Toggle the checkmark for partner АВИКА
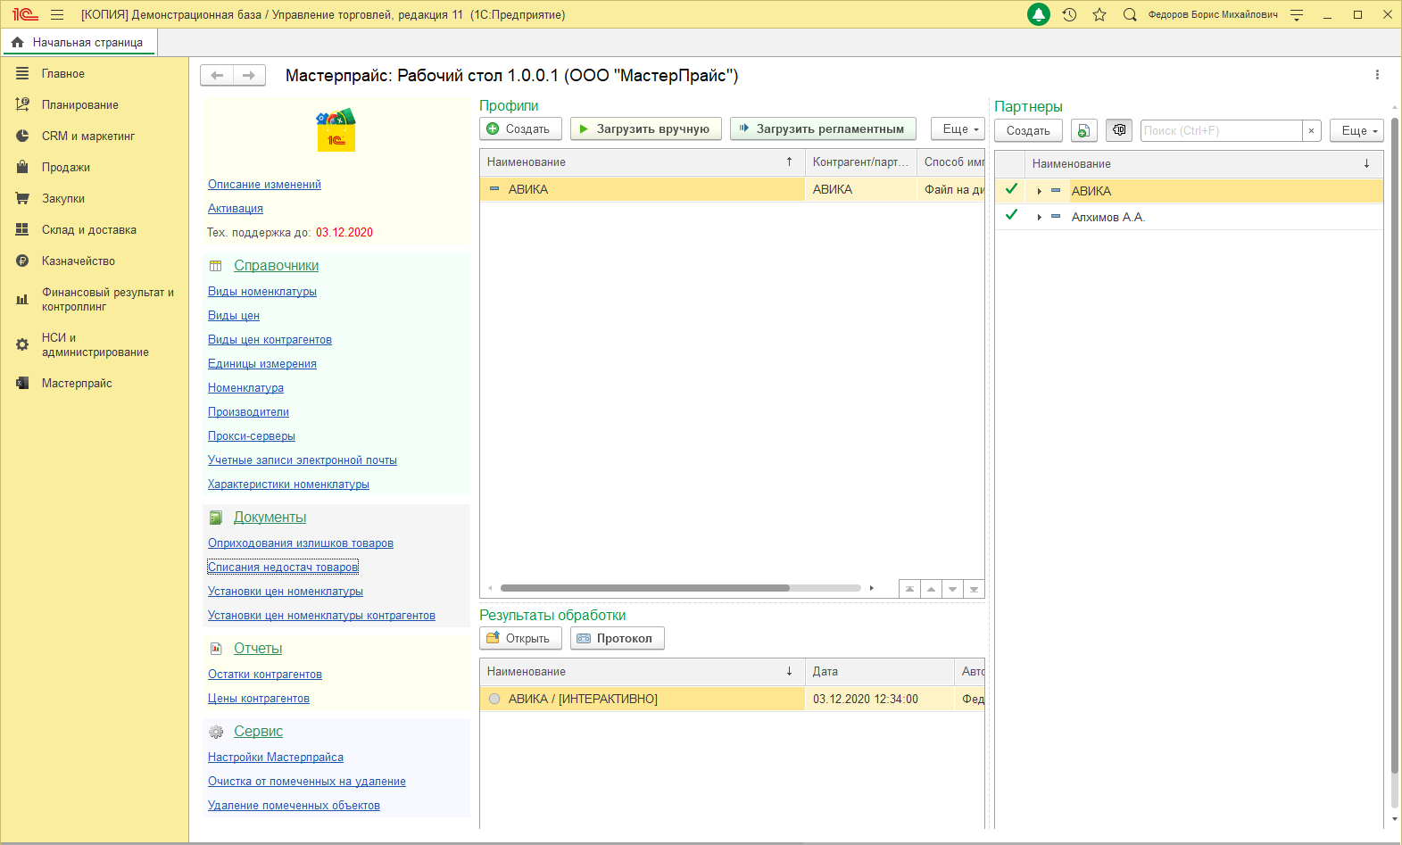This screenshot has width=1402, height=845. 1011,189
